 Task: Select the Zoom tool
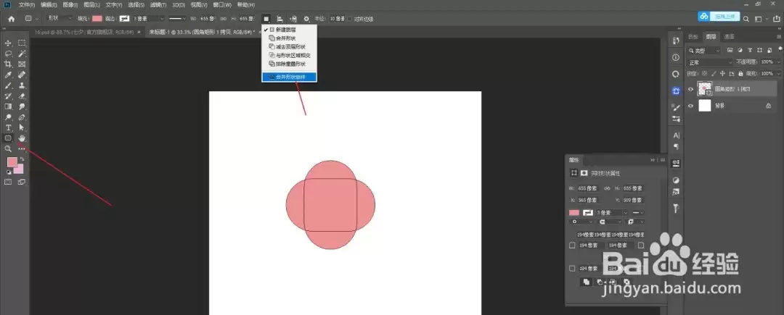click(x=8, y=148)
